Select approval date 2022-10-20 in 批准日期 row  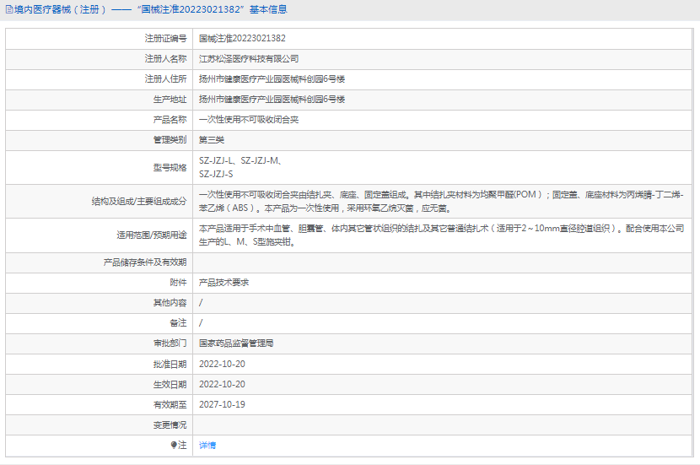[x=222, y=364]
